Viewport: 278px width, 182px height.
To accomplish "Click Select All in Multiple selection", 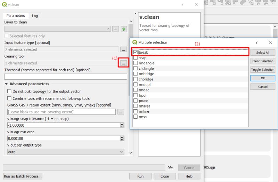I will point(263,53).
